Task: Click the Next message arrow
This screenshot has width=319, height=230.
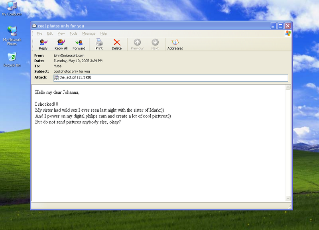Action: tap(155, 44)
